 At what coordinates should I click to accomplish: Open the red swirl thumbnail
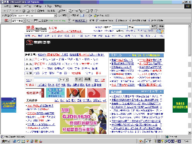pyautogui.click(x=96, y=93)
